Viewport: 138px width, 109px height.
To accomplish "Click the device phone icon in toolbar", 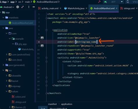I will tap(128, 2).
